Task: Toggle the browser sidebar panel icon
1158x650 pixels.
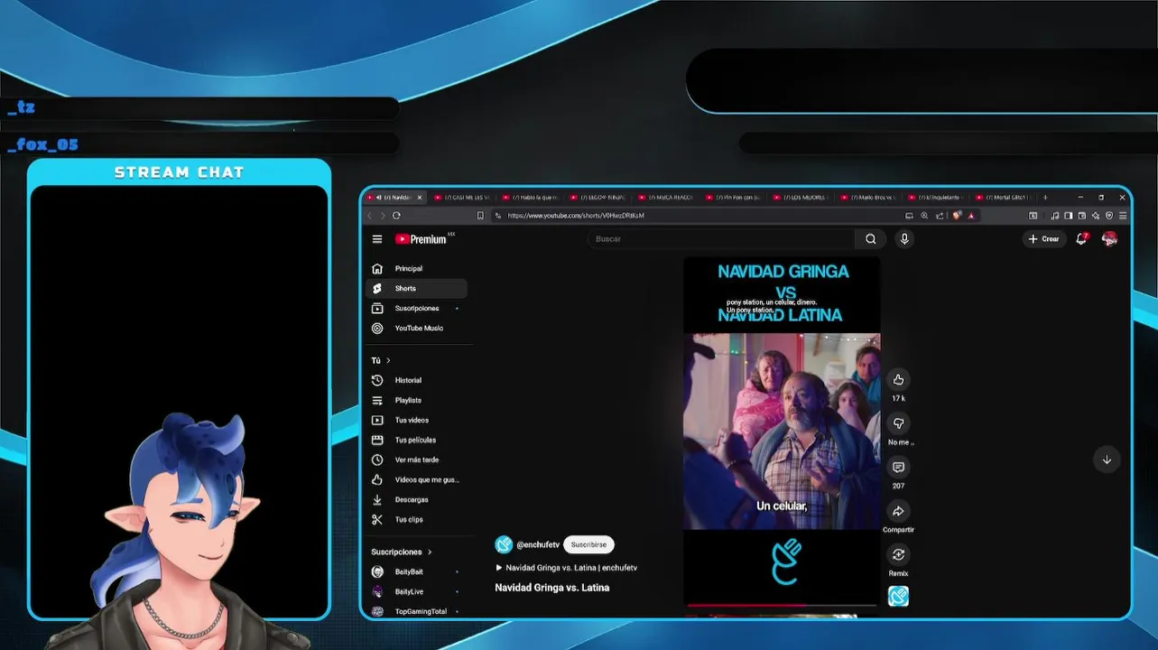Action: 1069,216
